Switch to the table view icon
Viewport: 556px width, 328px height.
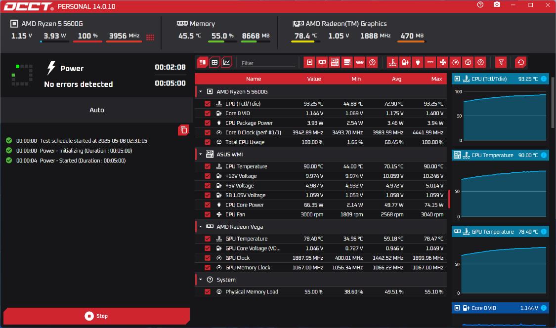[x=214, y=62]
